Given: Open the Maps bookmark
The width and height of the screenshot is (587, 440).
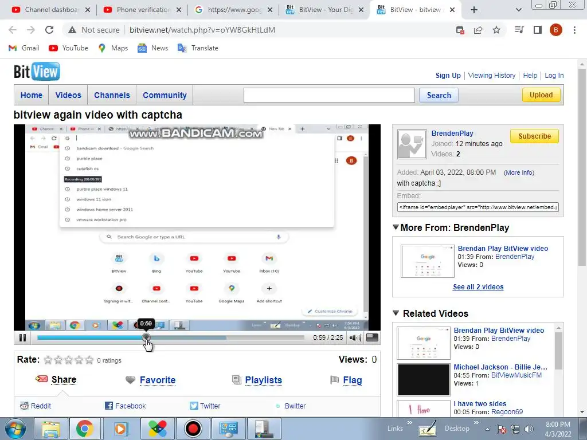Looking at the screenshot, I should pos(113,48).
